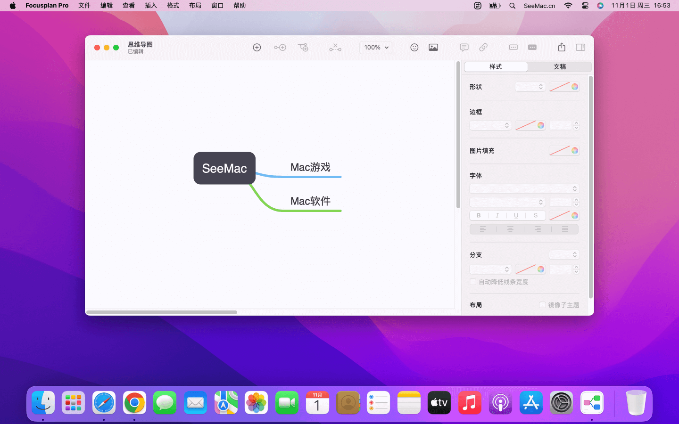This screenshot has height=424, width=679.
Task: Add a note using comment icon
Action: pyautogui.click(x=464, y=48)
